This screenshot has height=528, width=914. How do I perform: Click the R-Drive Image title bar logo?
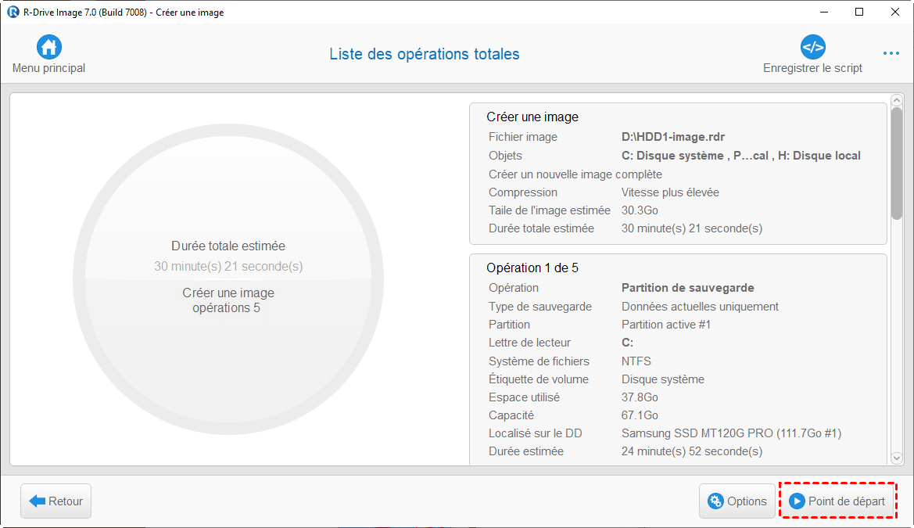click(13, 12)
